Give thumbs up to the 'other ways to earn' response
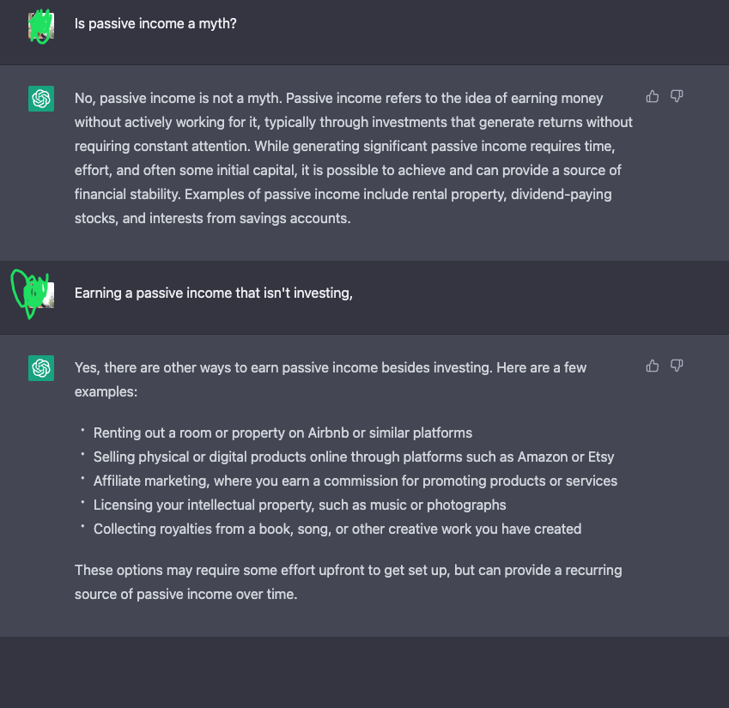Image resolution: width=729 pixels, height=708 pixels. [x=653, y=366]
